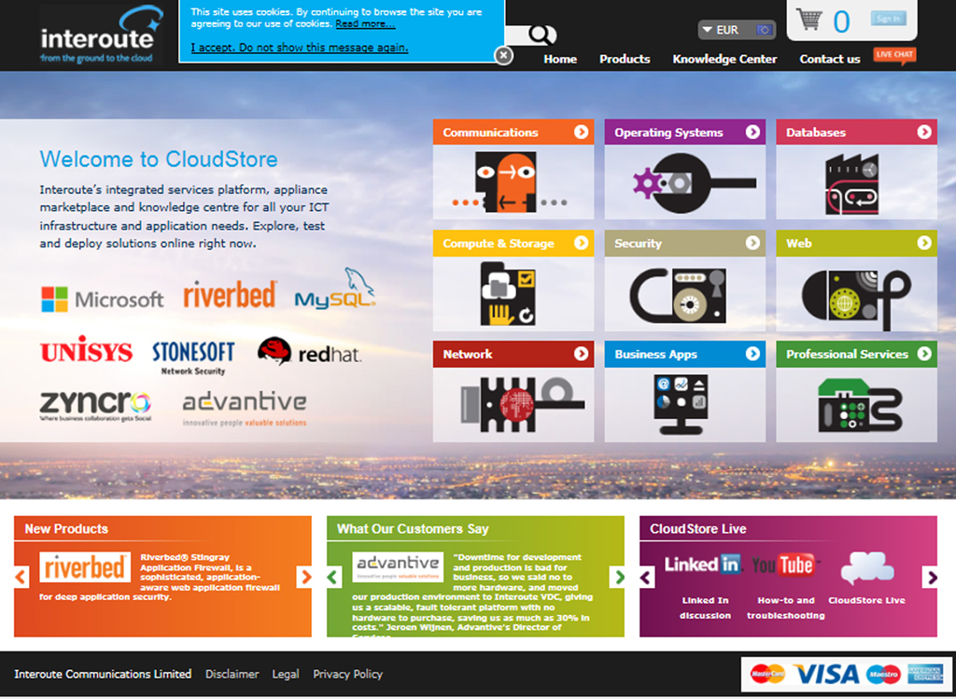956x699 pixels.
Task: Click the Live Chat speech bubble
Action: click(893, 55)
